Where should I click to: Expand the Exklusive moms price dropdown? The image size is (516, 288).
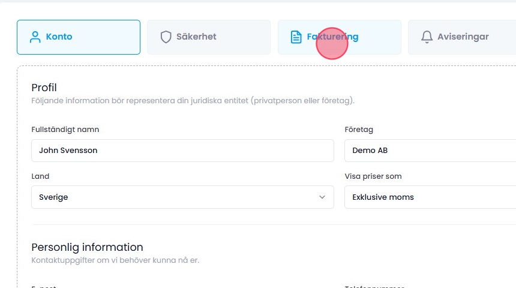(x=430, y=197)
